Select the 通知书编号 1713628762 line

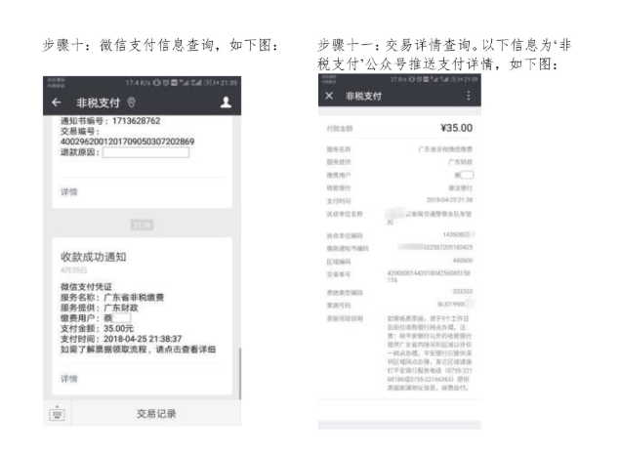pyautogui.click(x=110, y=121)
